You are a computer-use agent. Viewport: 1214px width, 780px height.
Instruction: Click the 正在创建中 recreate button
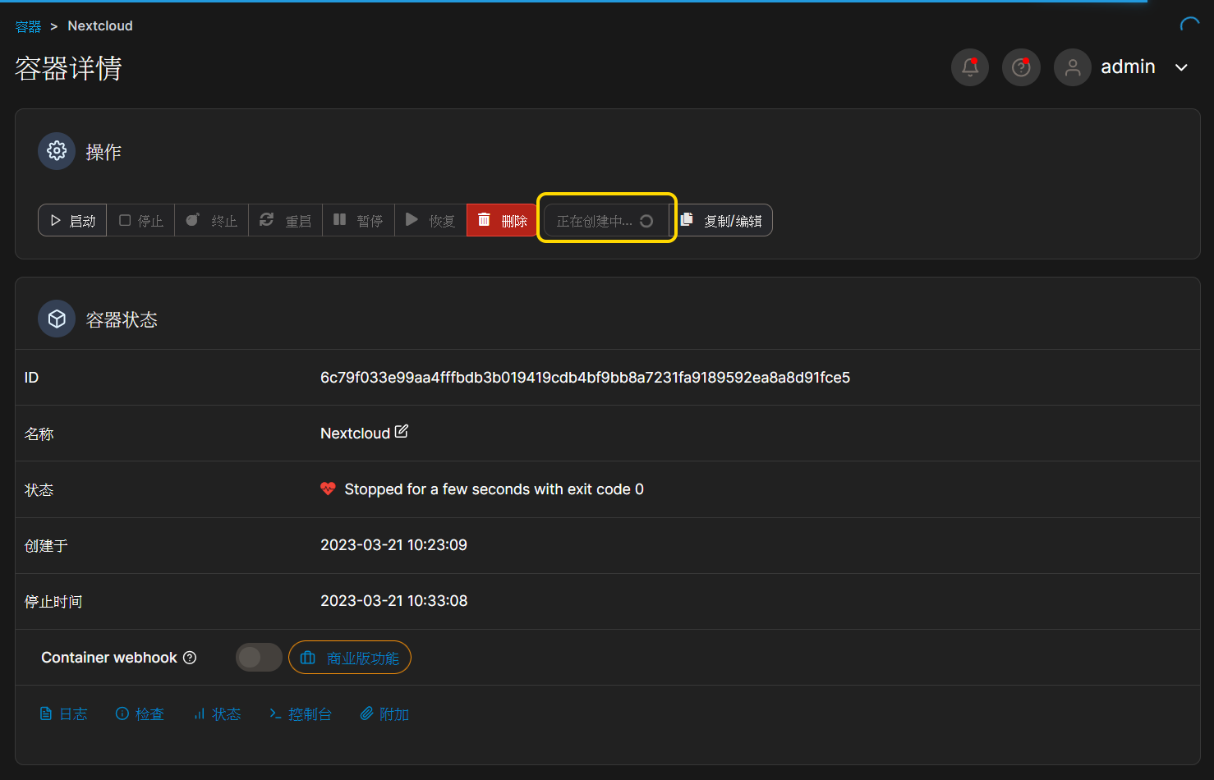point(606,220)
